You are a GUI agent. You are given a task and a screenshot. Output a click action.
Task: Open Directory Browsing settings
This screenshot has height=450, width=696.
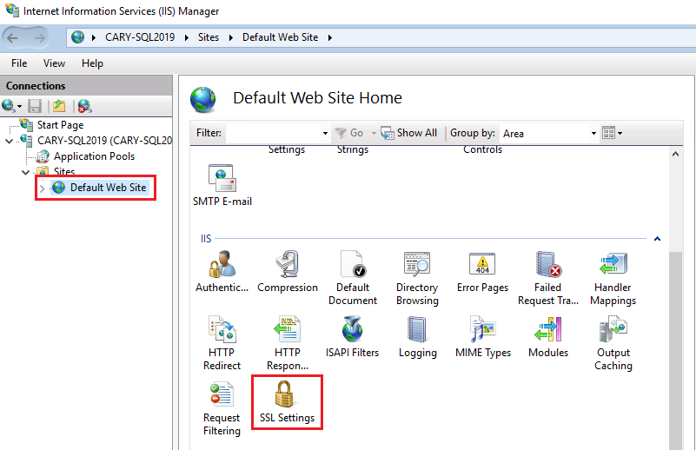tap(417, 277)
